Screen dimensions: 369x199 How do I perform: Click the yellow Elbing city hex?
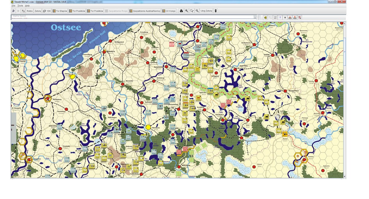72,76
